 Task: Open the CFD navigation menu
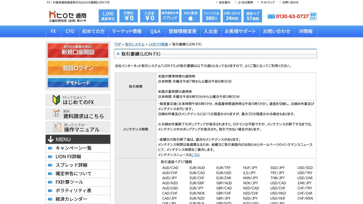[70, 31]
